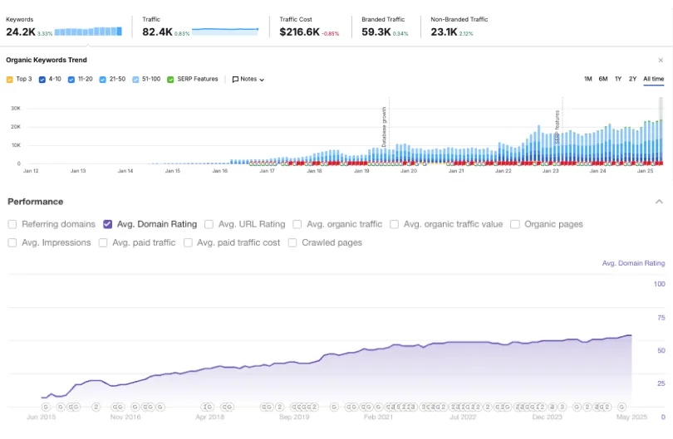Click the 30K y-axis label

pos(16,109)
